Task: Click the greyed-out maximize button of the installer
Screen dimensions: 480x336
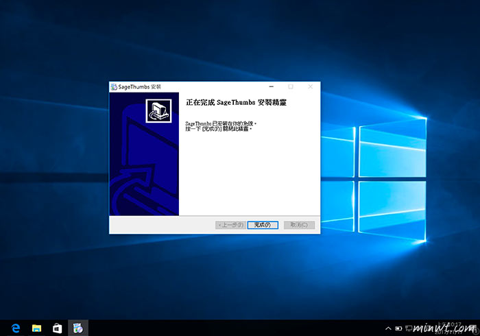Action: (x=291, y=86)
